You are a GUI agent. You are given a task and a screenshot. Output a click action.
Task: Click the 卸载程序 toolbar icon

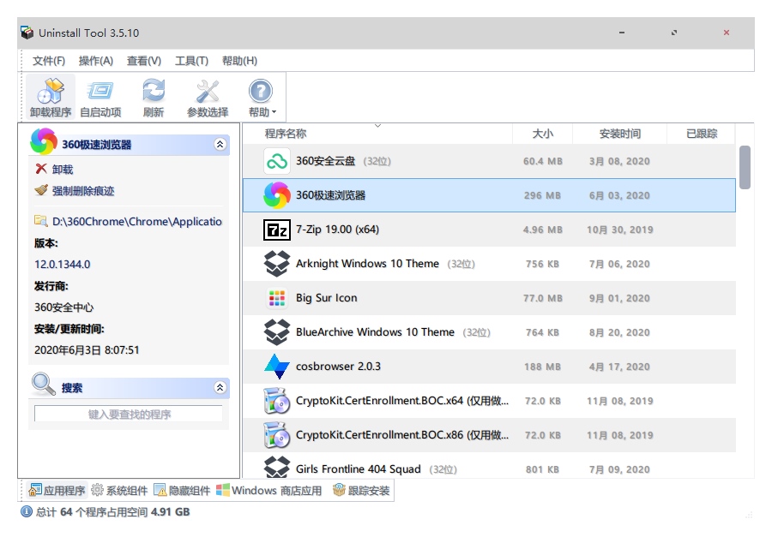(x=50, y=92)
